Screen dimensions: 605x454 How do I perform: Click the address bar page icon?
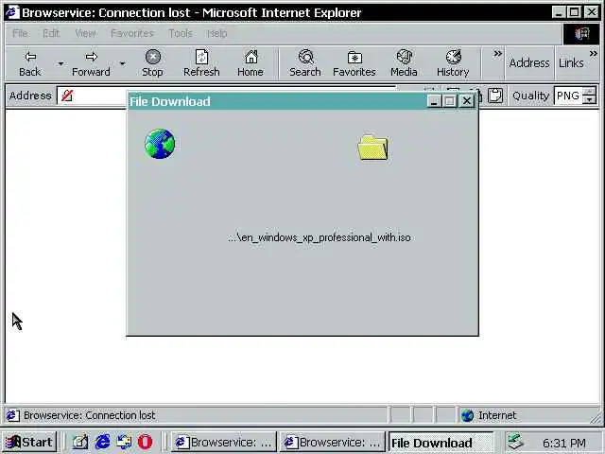(67, 96)
